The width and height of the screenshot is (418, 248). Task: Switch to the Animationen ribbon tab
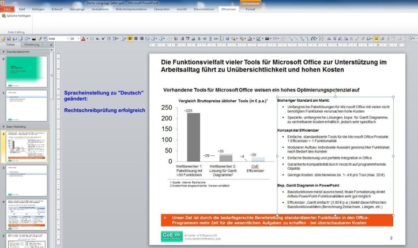pos(100,9)
